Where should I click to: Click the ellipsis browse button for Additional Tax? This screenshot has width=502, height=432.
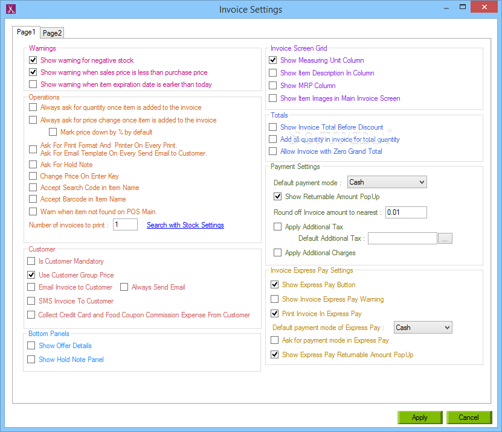coord(445,238)
